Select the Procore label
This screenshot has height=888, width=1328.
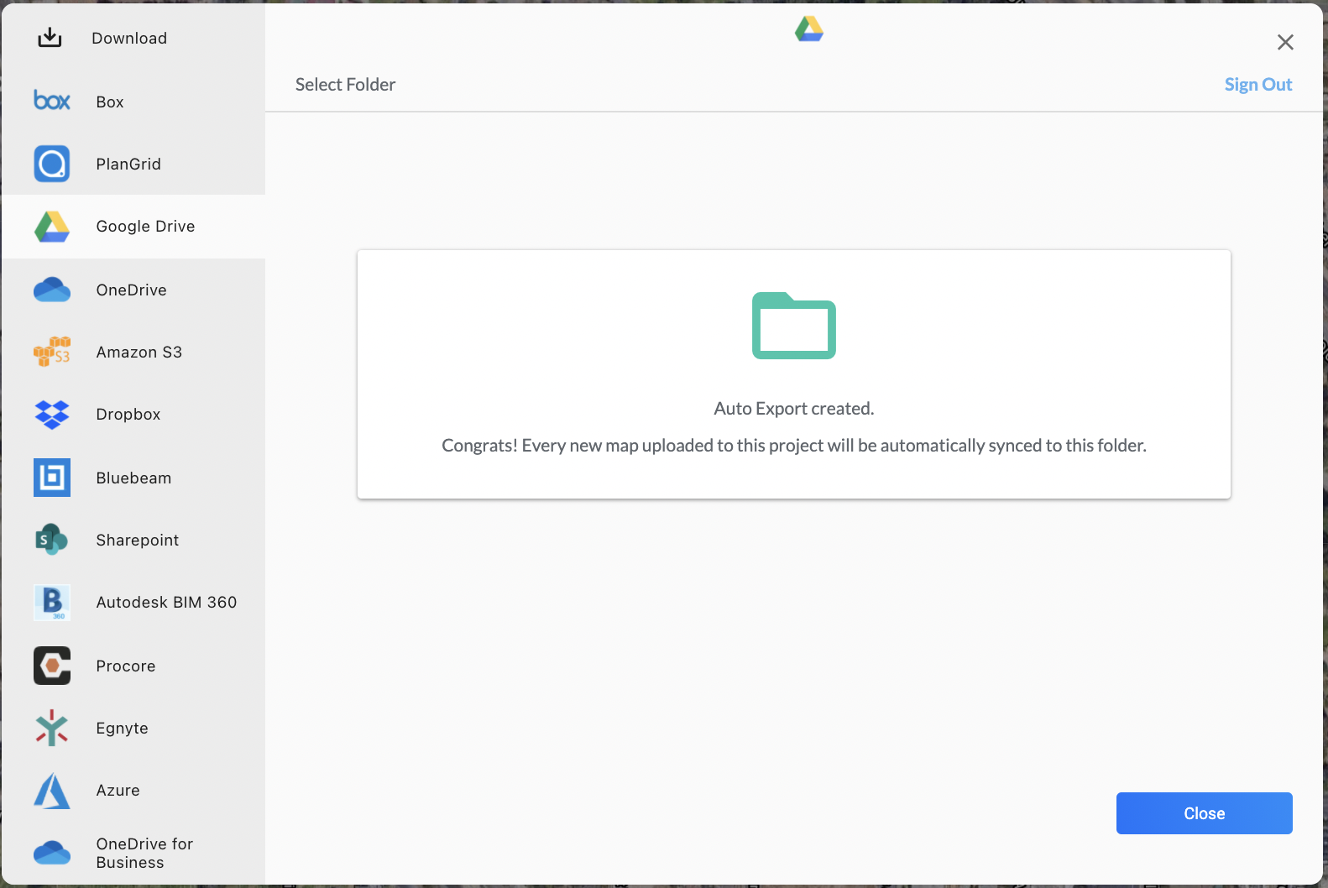(126, 666)
